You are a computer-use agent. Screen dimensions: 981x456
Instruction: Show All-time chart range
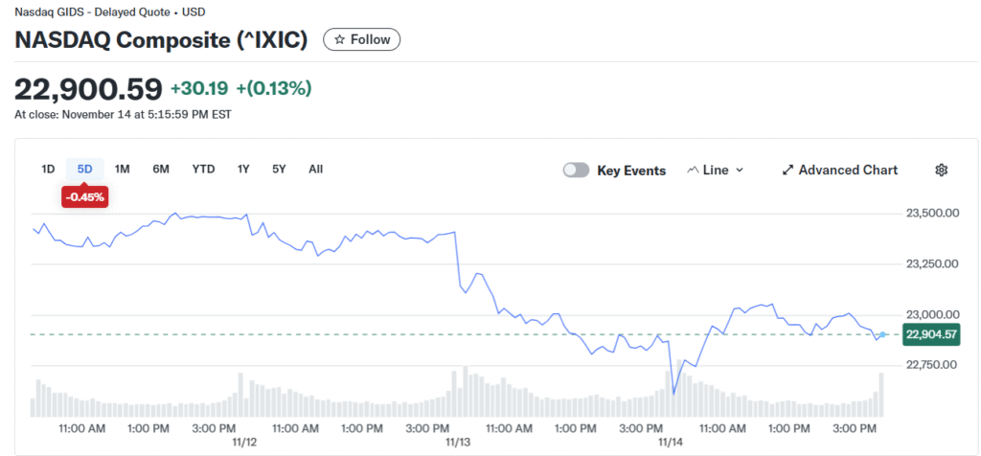pos(315,169)
